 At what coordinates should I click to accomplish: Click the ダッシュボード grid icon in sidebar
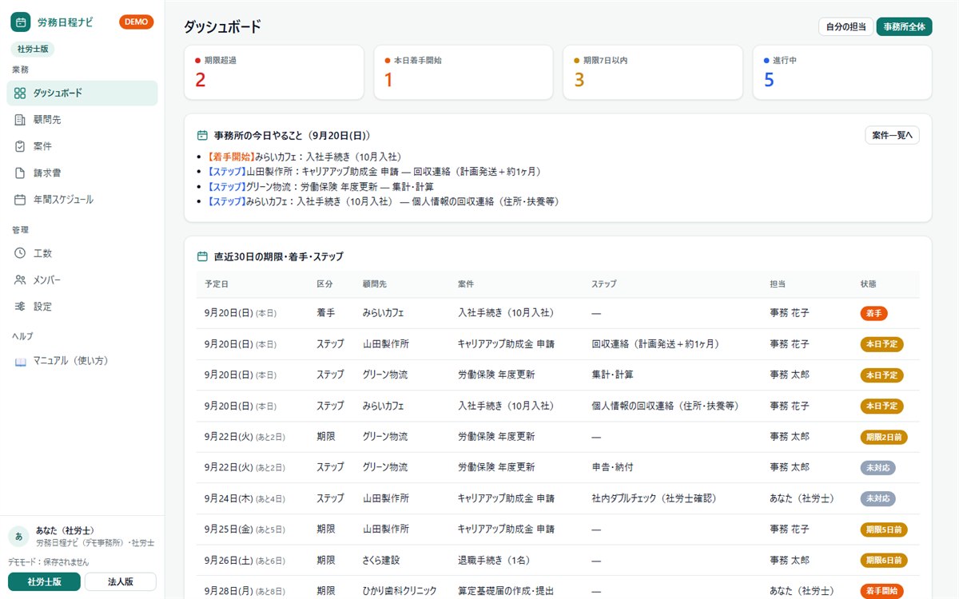point(20,93)
